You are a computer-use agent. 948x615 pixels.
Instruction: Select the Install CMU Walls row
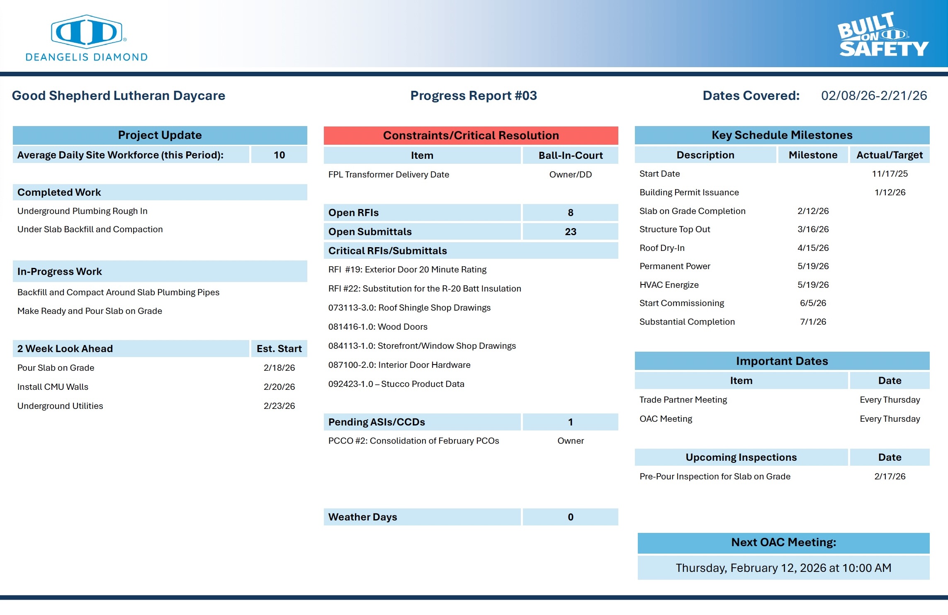[53, 387]
